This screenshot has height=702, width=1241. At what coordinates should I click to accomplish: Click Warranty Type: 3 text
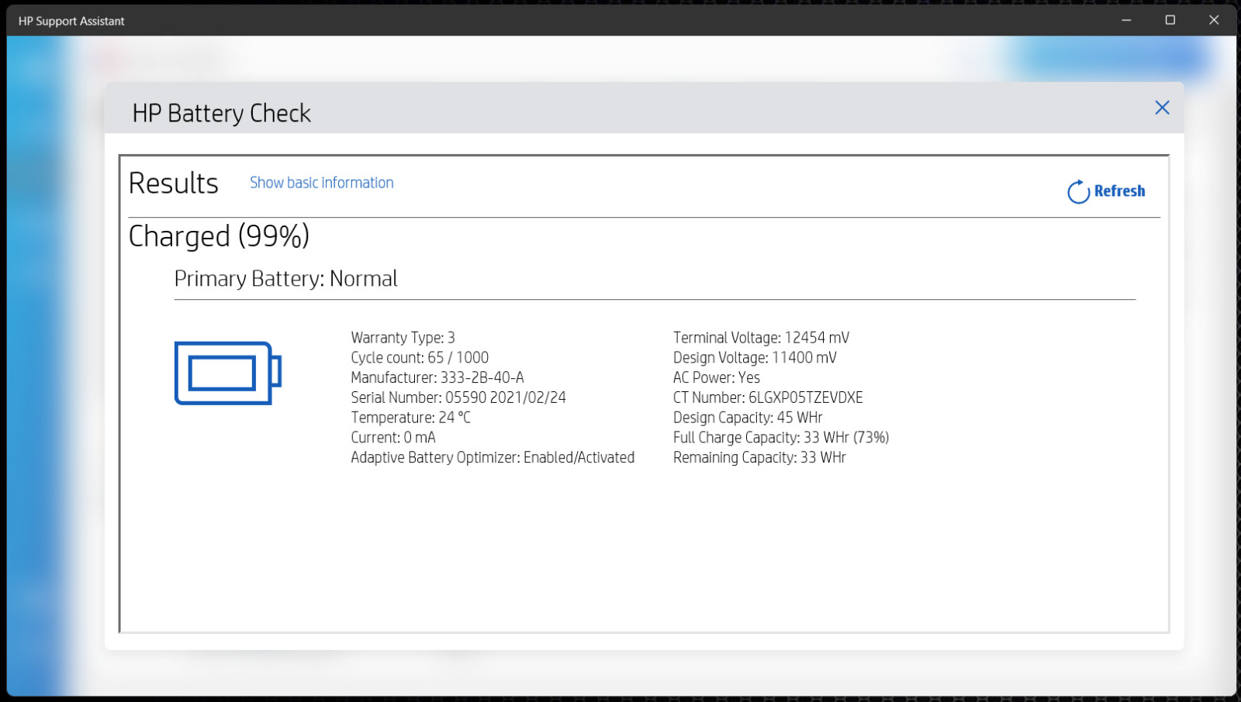pyautogui.click(x=403, y=338)
